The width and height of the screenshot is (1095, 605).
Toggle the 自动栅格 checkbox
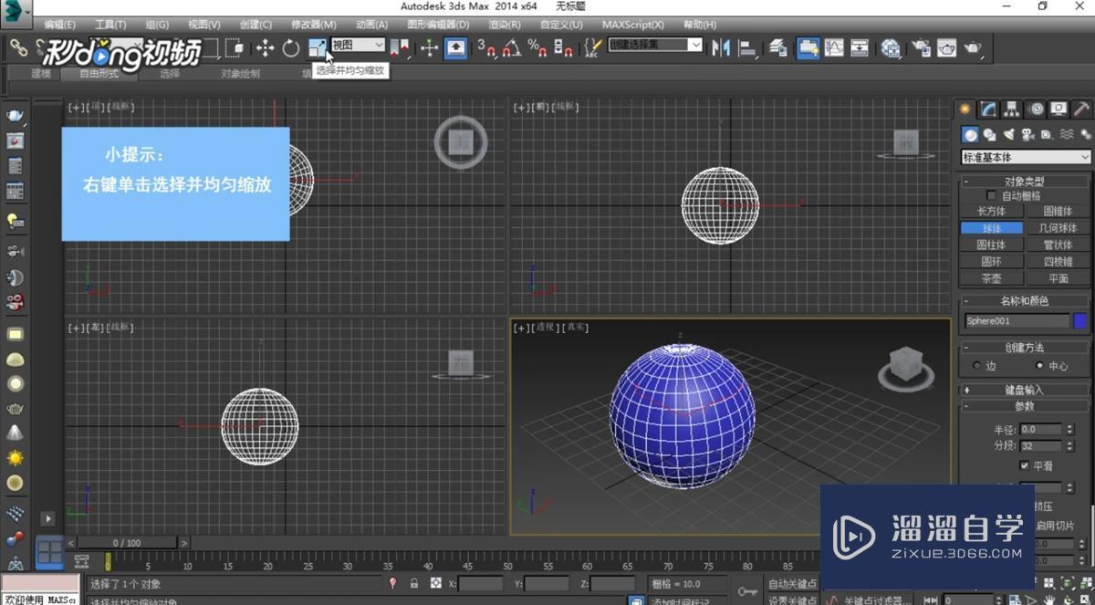click(991, 193)
